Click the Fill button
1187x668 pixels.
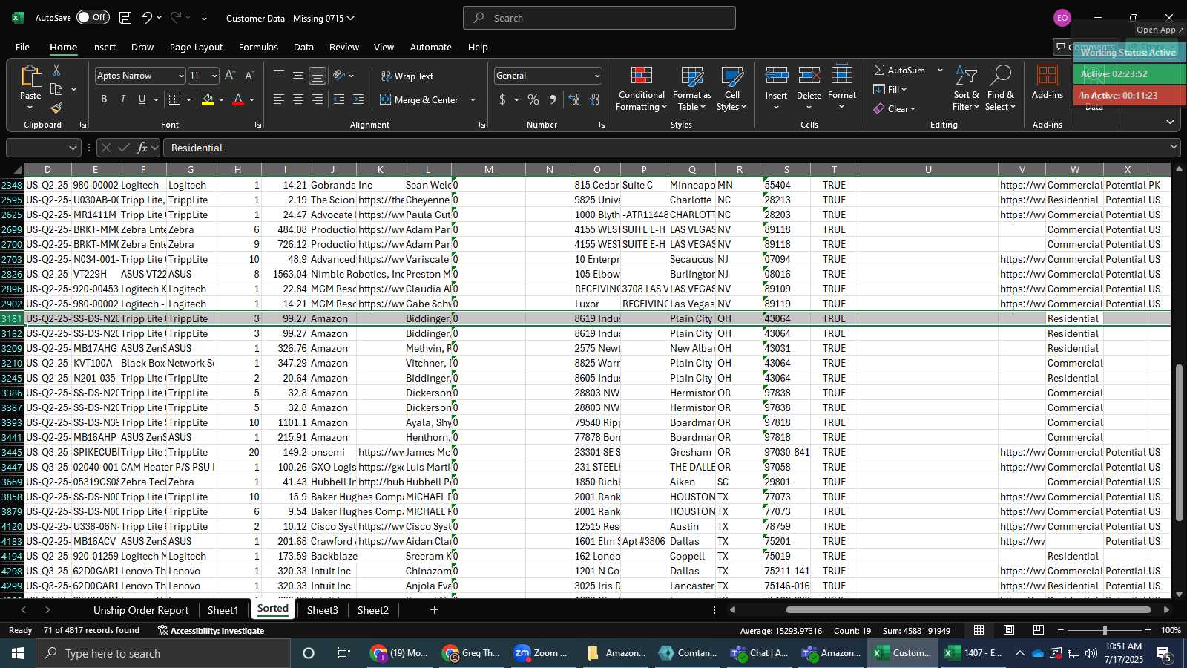click(890, 89)
